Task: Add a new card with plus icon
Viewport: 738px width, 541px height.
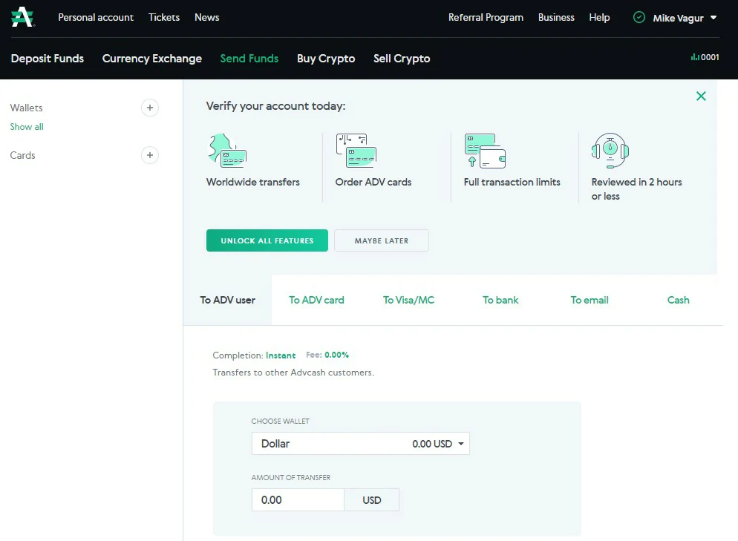Action: 150,155
